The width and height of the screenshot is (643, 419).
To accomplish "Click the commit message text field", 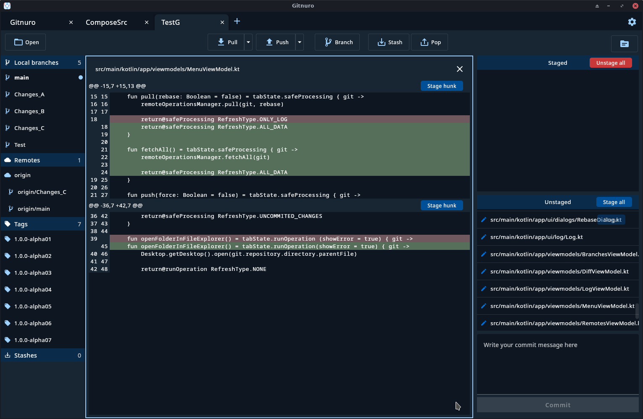I will 558,364.
